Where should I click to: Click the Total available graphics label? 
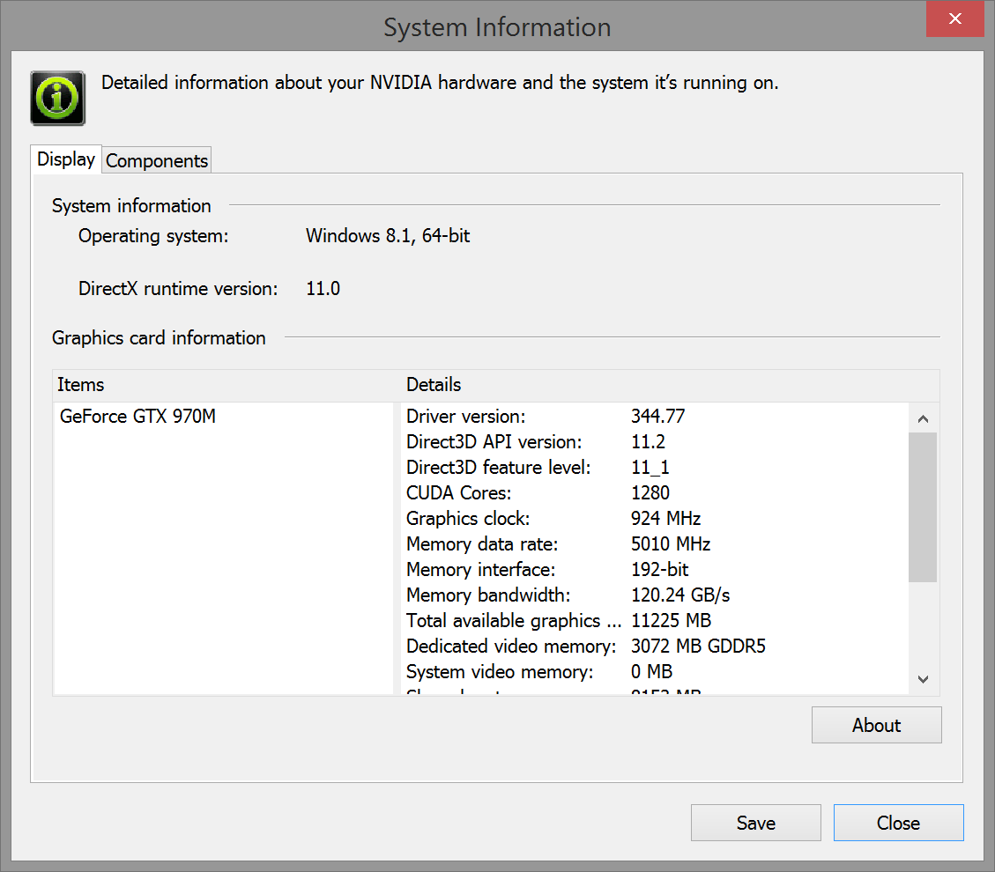pyautogui.click(x=514, y=620)
